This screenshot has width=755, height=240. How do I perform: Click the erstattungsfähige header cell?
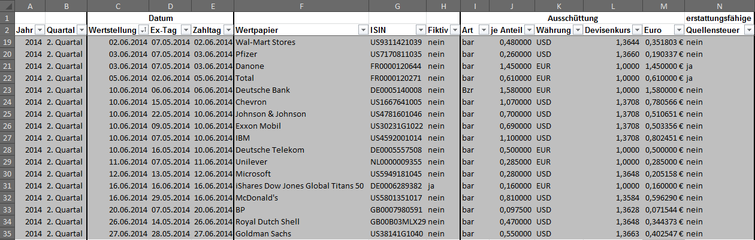pyautogui.click(x=720, y=18)
